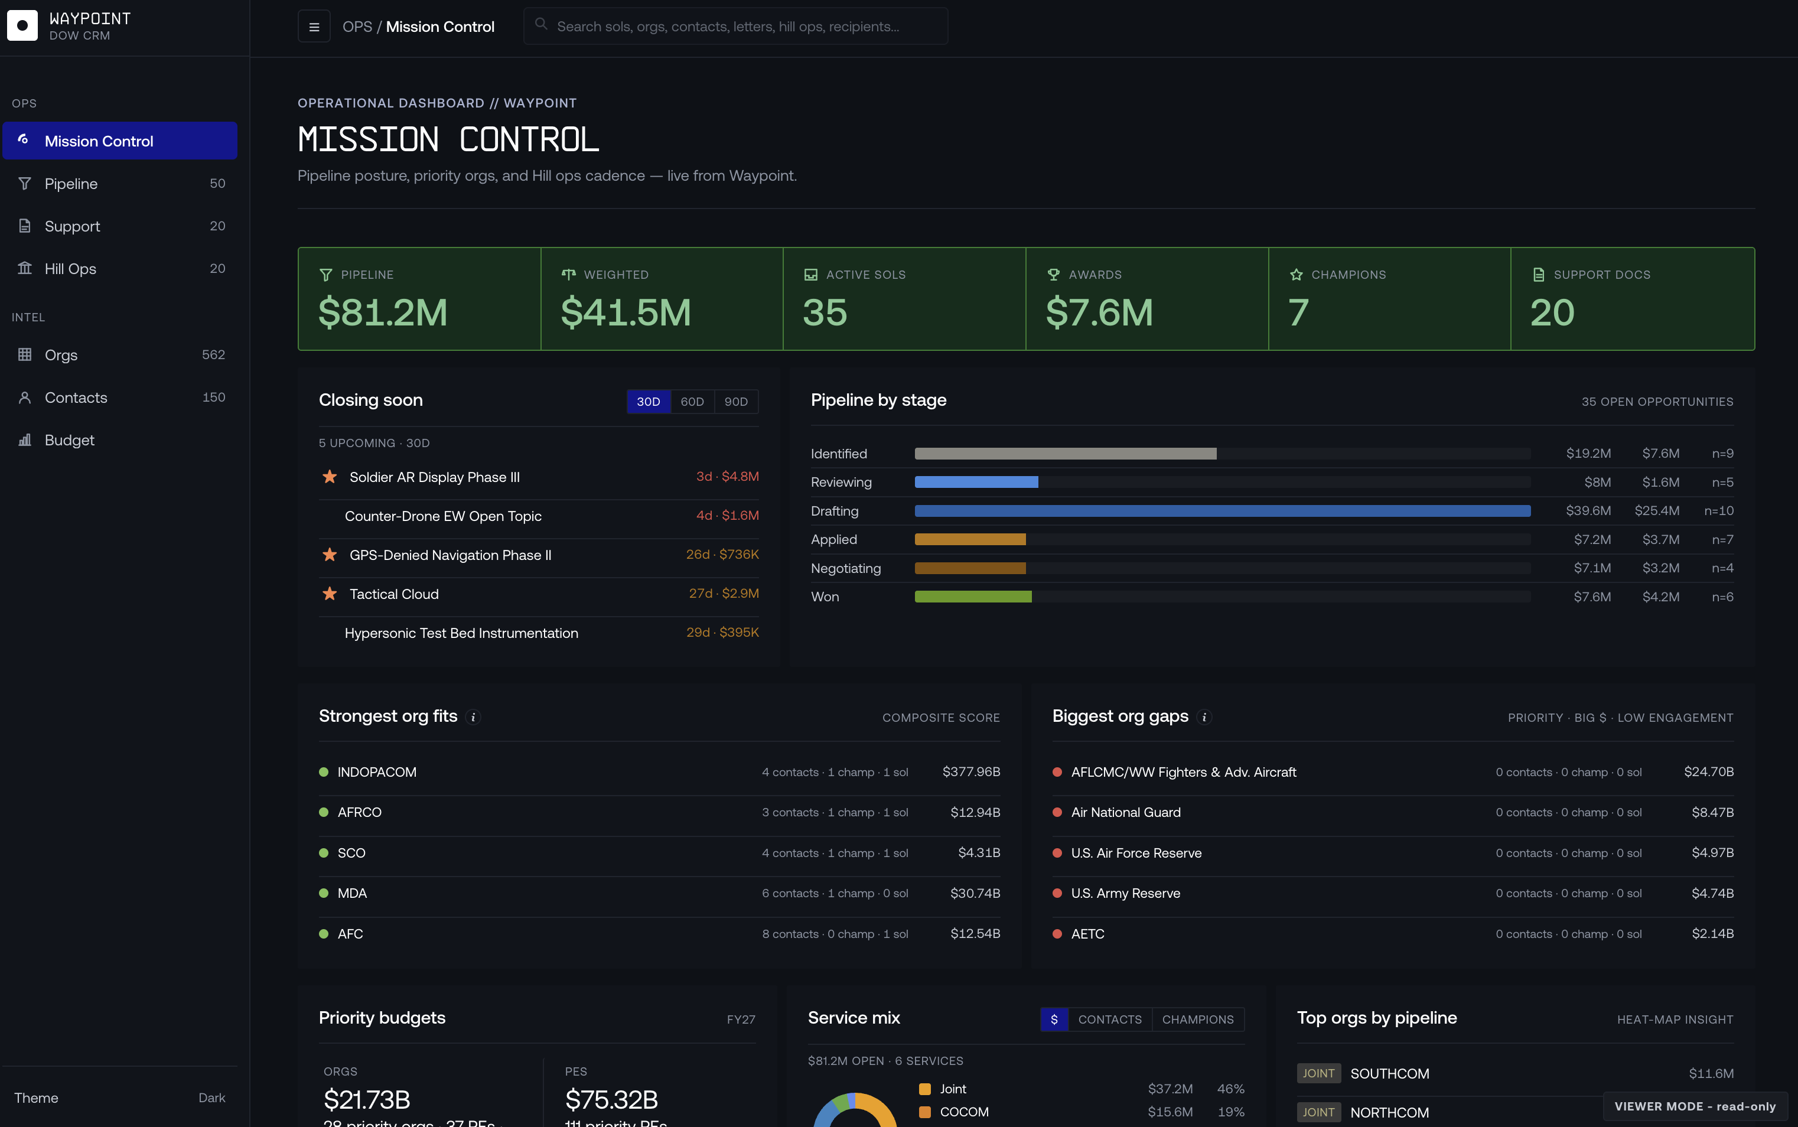Switch Closing soon to the 90D range
Screen dimensions: 1798x1127
[736, 402]
